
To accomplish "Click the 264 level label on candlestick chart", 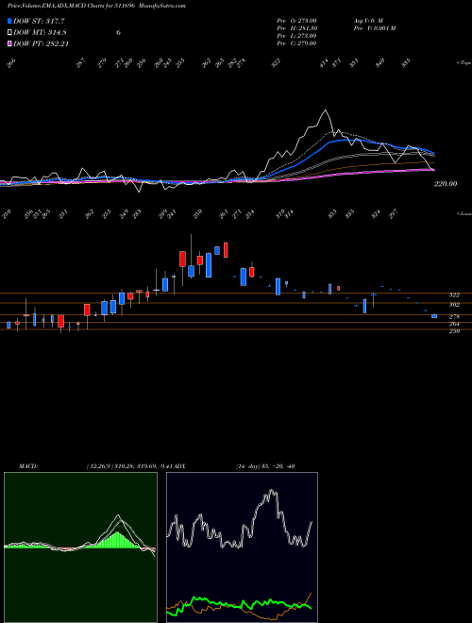I will tap(454, 324).
